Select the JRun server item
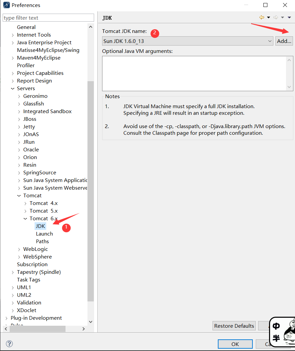The height and width of the screenshot is (351, 295). coord(29,142)
